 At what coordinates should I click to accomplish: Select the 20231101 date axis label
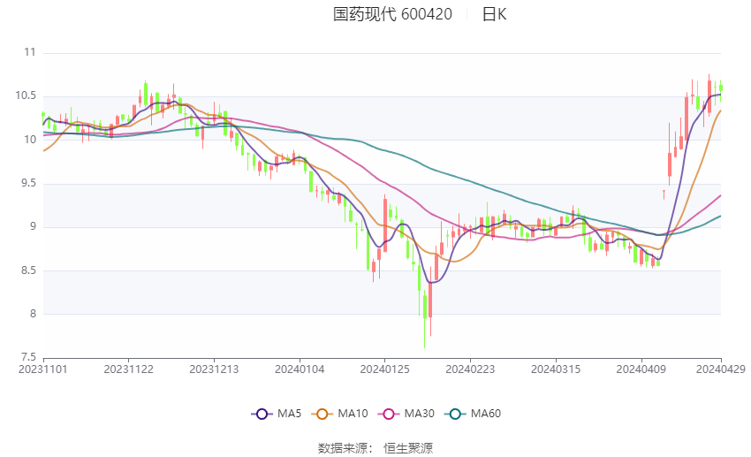[43, 369]
